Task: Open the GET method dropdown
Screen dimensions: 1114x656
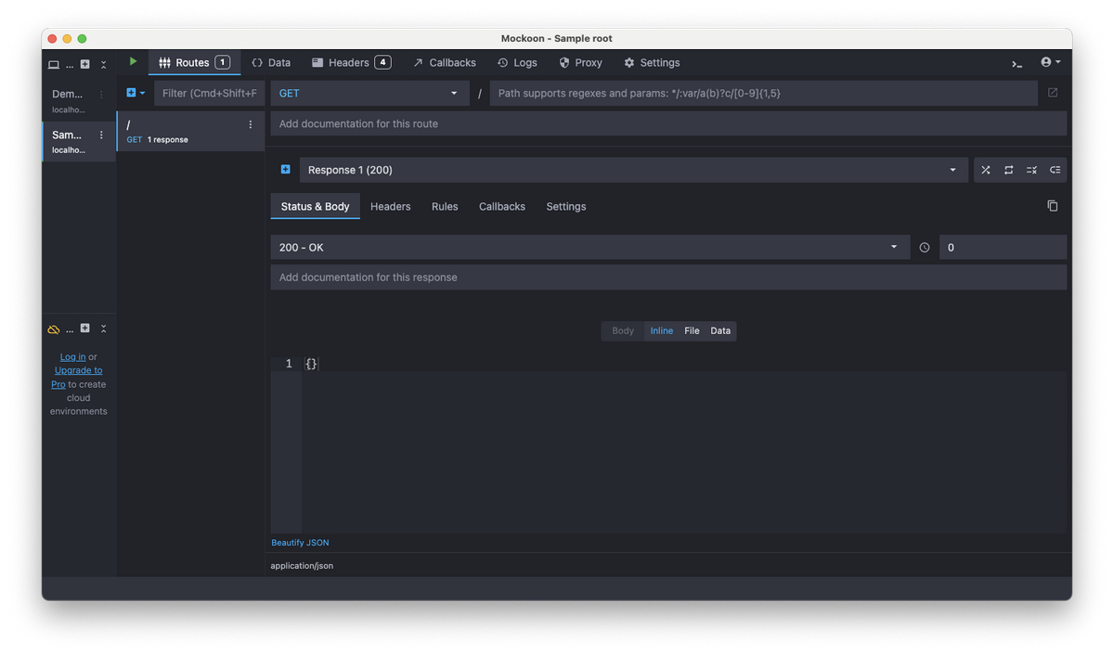Action: tap(370, 93)
